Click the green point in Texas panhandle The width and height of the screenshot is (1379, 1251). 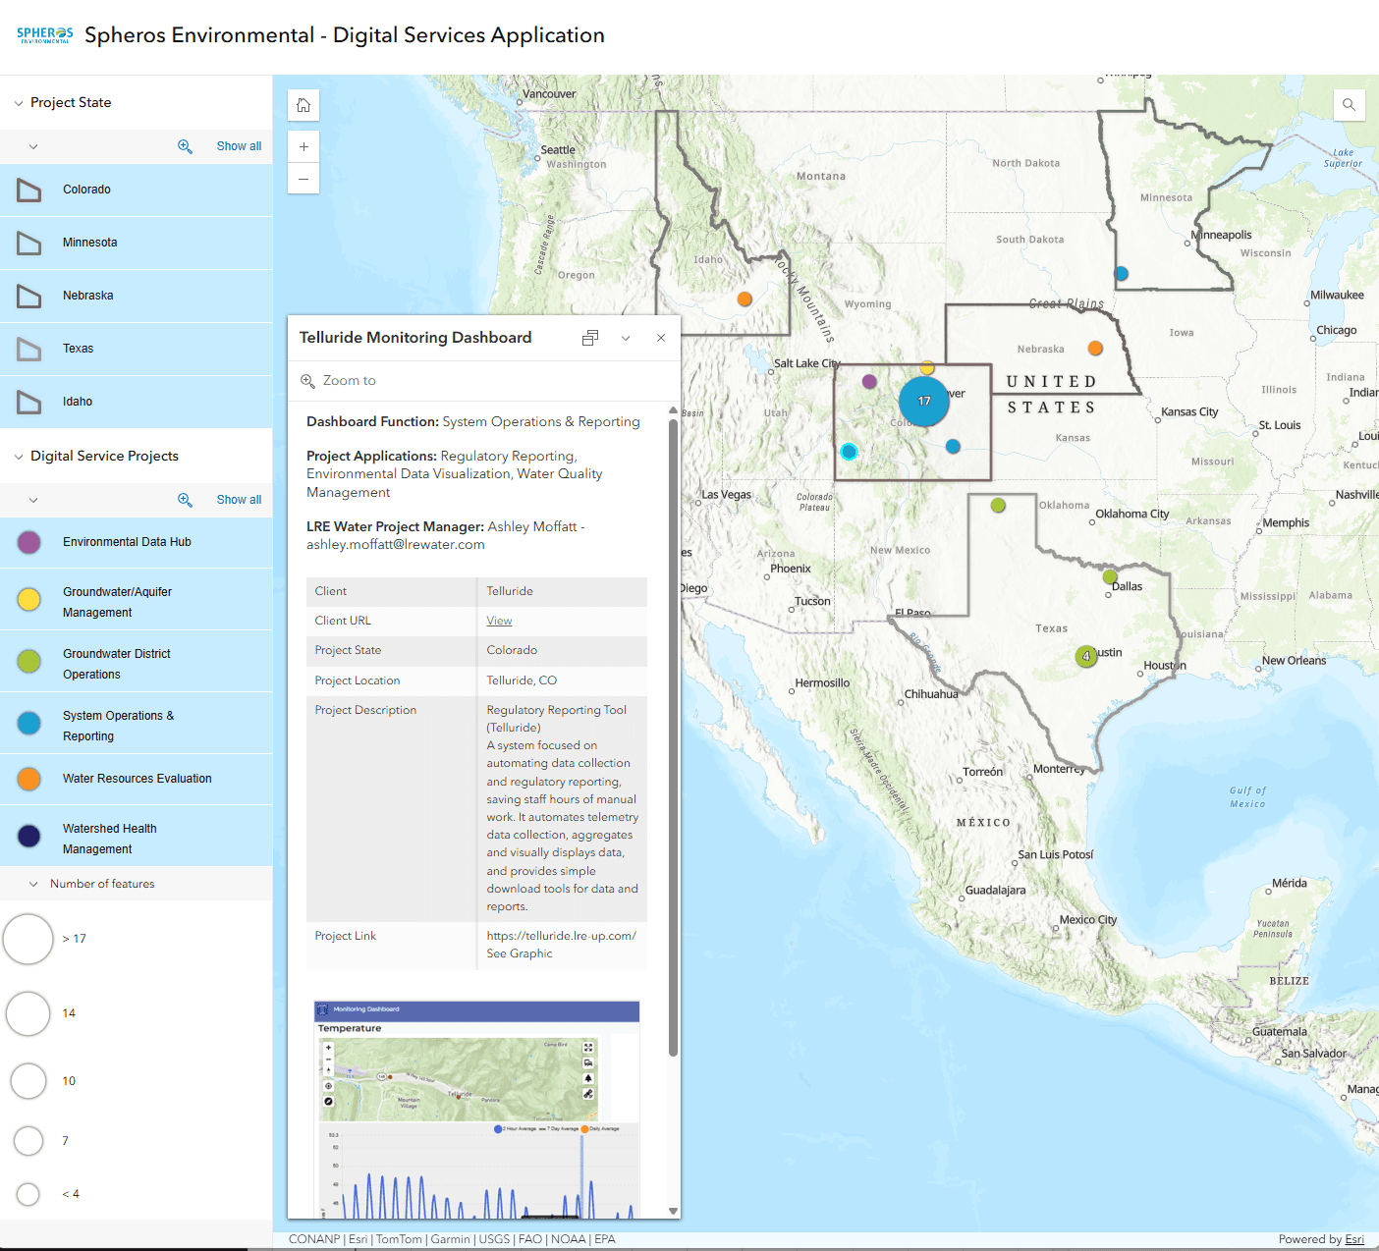(998, 505)
